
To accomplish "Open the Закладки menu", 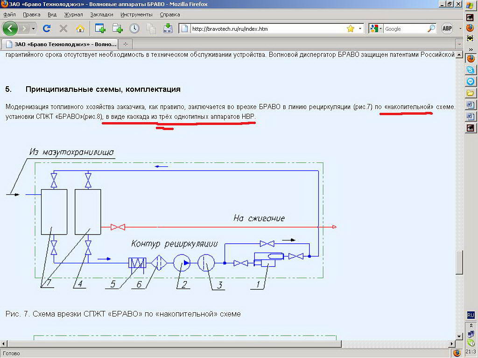I will [101, 14].
